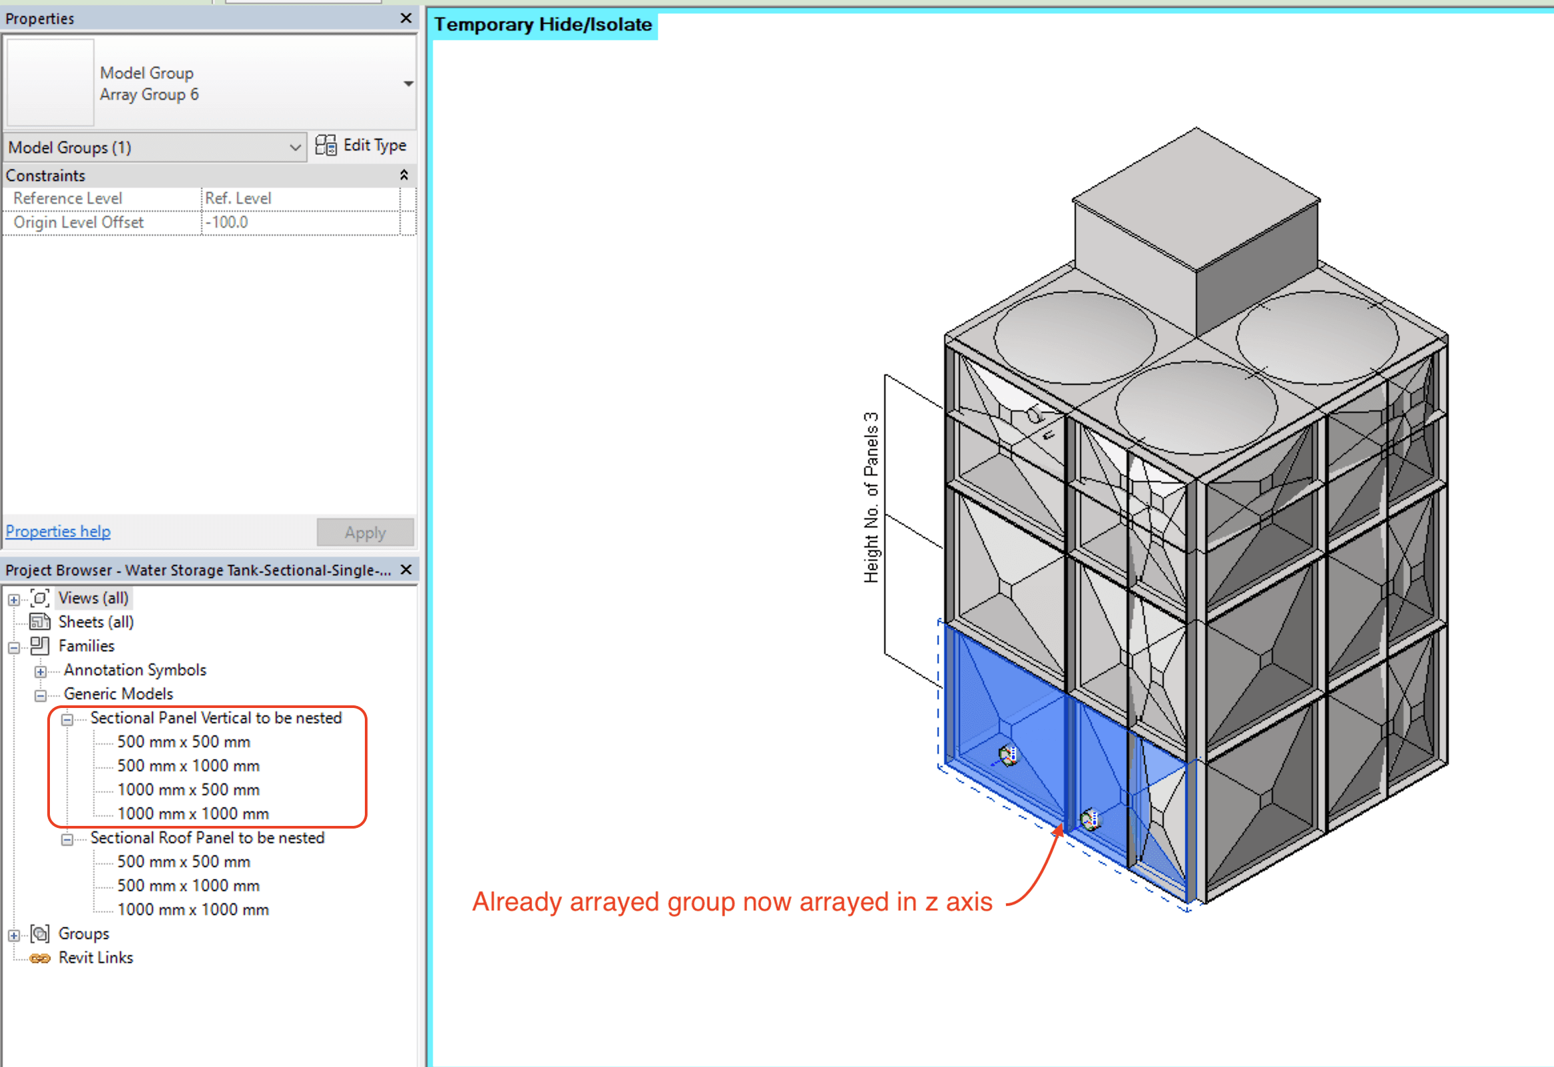
Task: Expand the Annotation Symbols node
Action: (40, 671)
